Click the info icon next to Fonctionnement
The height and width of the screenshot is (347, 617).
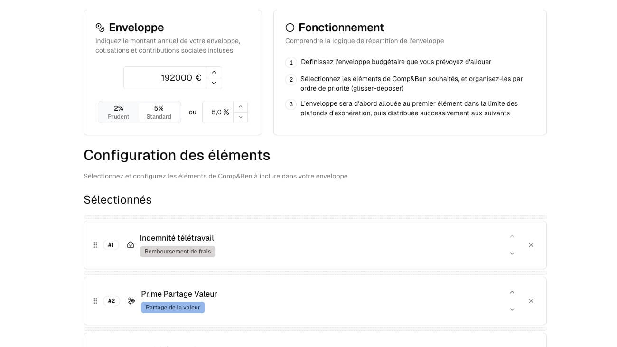[290, 27]
